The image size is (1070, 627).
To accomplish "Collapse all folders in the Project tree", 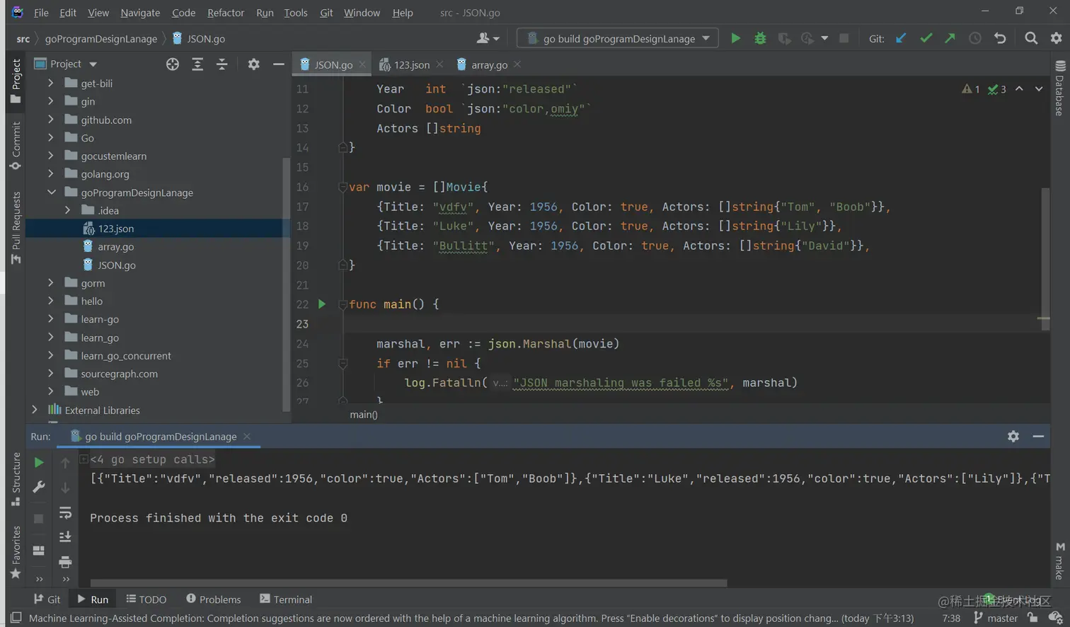I will pos(222,64).
